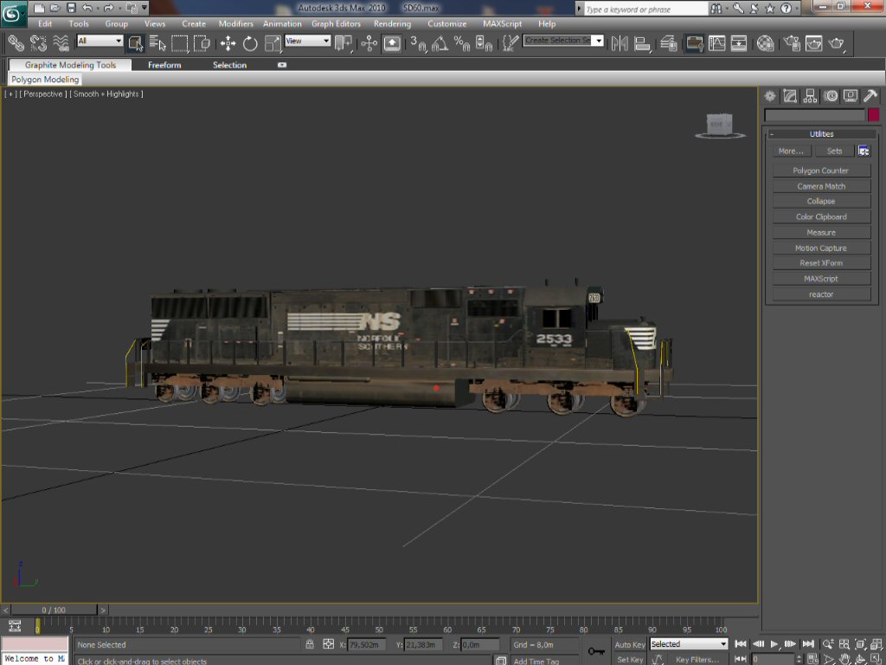This screenshot has width=886, height=665.
Task: Toggle Spinner Snap
Action: 484,43
